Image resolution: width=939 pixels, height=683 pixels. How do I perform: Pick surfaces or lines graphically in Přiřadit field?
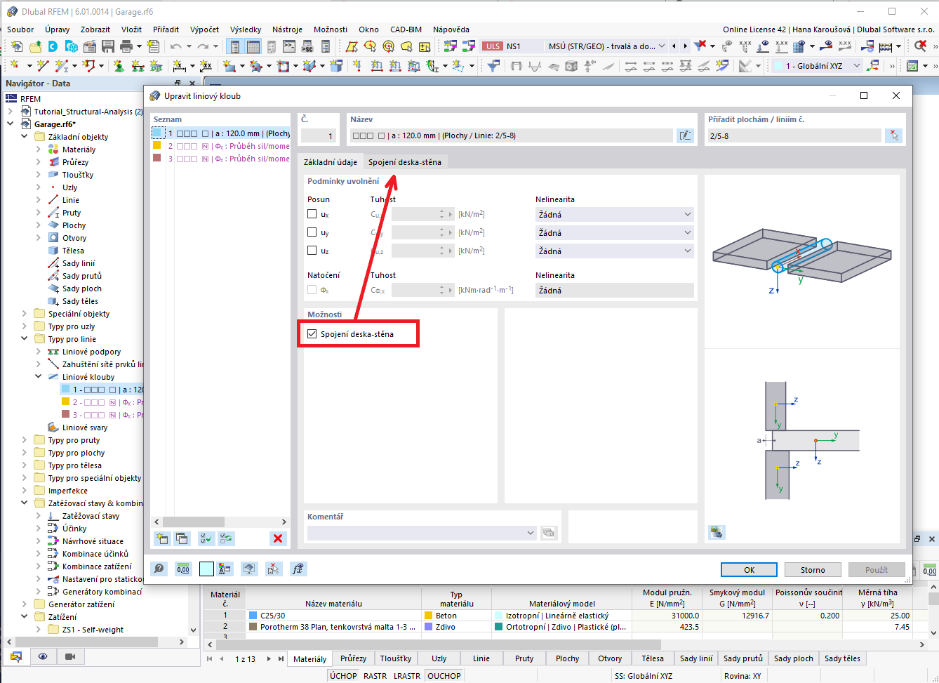tap(893, 135)
